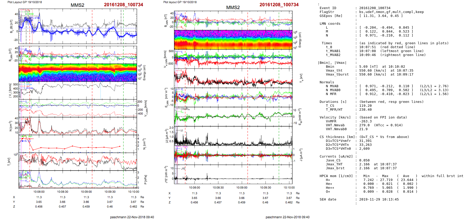470x219 pixels.
Task: Click the left footer paschmann timestamp
Action: [132, 217]
